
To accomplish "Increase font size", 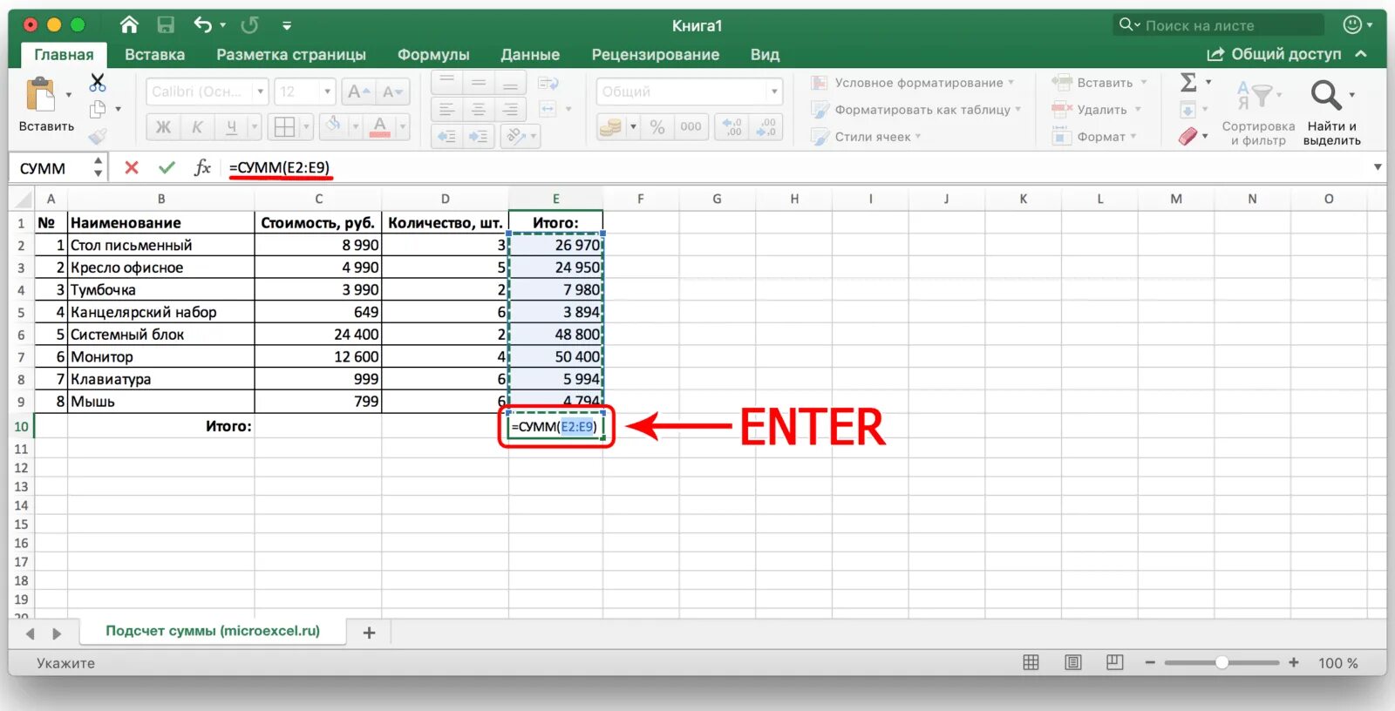I will click(x=358, y=91).
